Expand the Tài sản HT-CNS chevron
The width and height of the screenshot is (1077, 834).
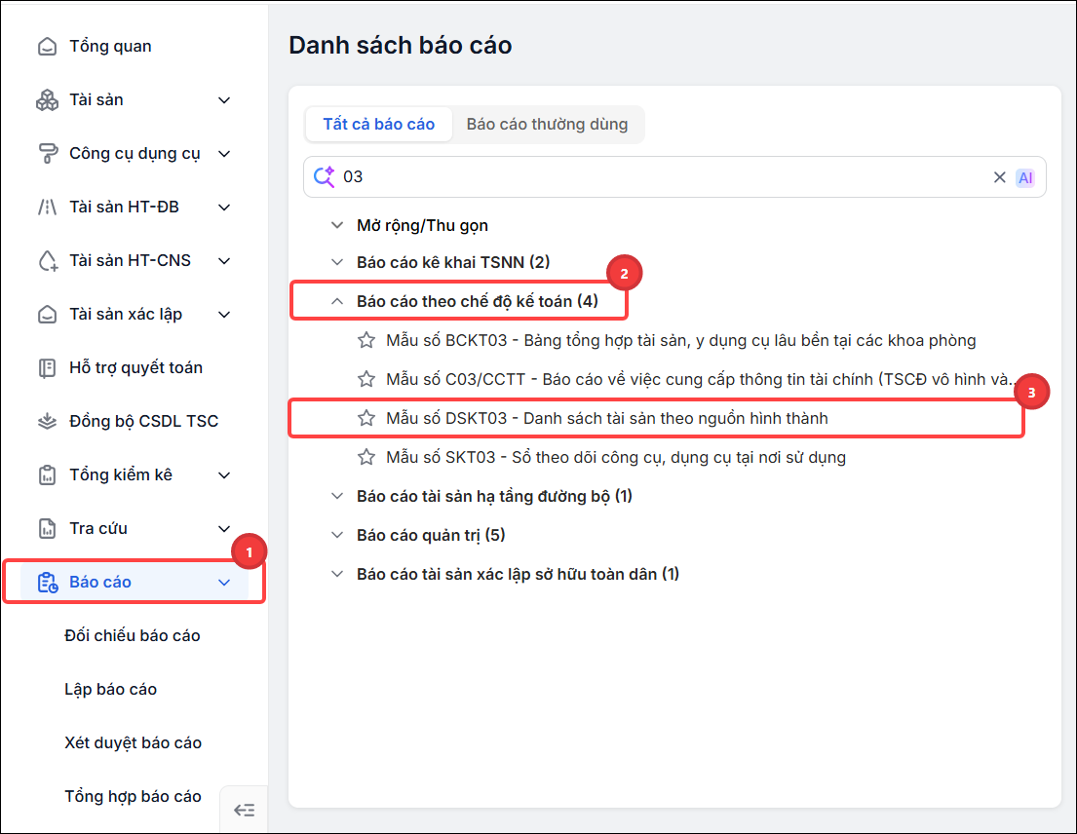224,261
